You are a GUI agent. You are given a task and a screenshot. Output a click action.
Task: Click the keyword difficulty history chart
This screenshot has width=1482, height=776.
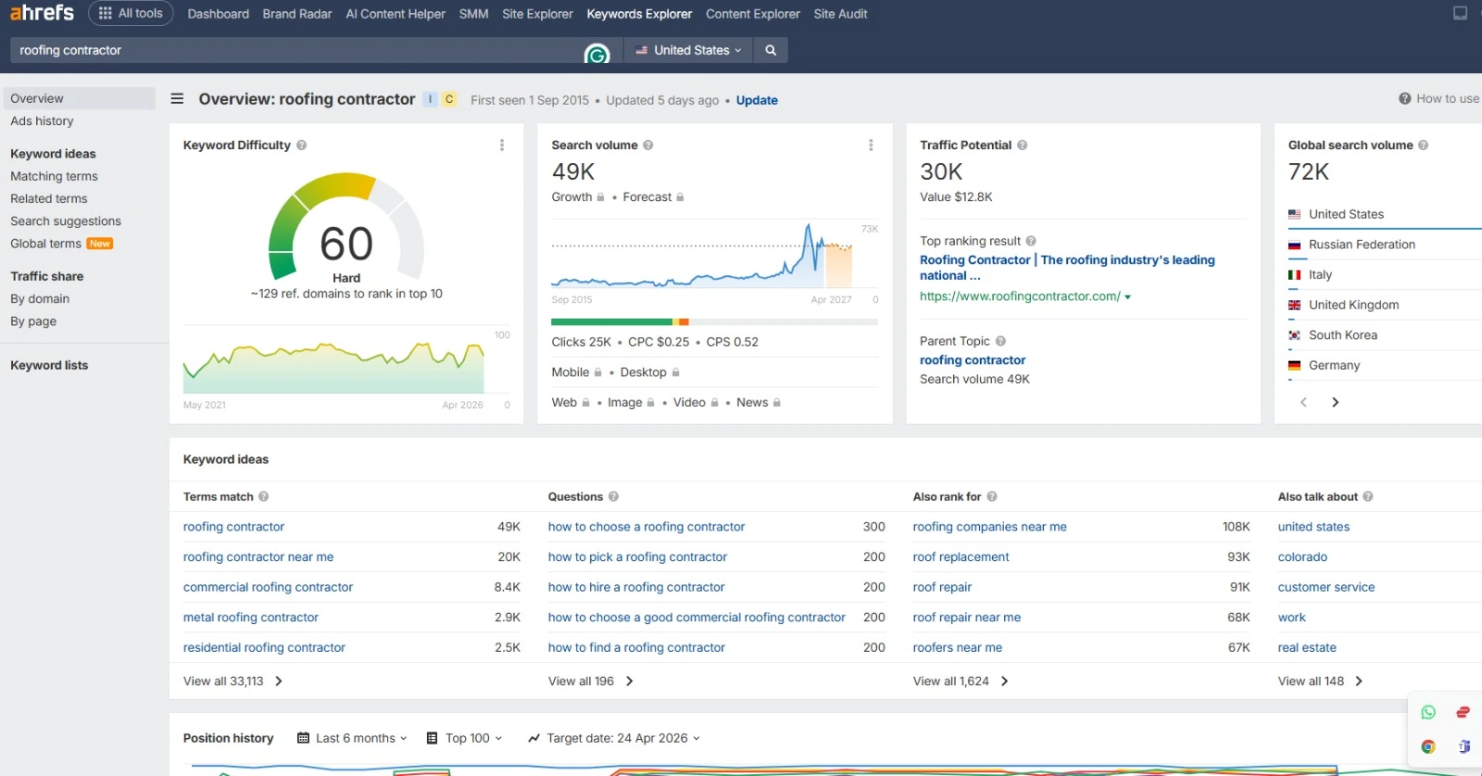333,366
